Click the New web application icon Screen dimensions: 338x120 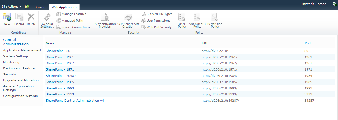(x=7, y=17)
